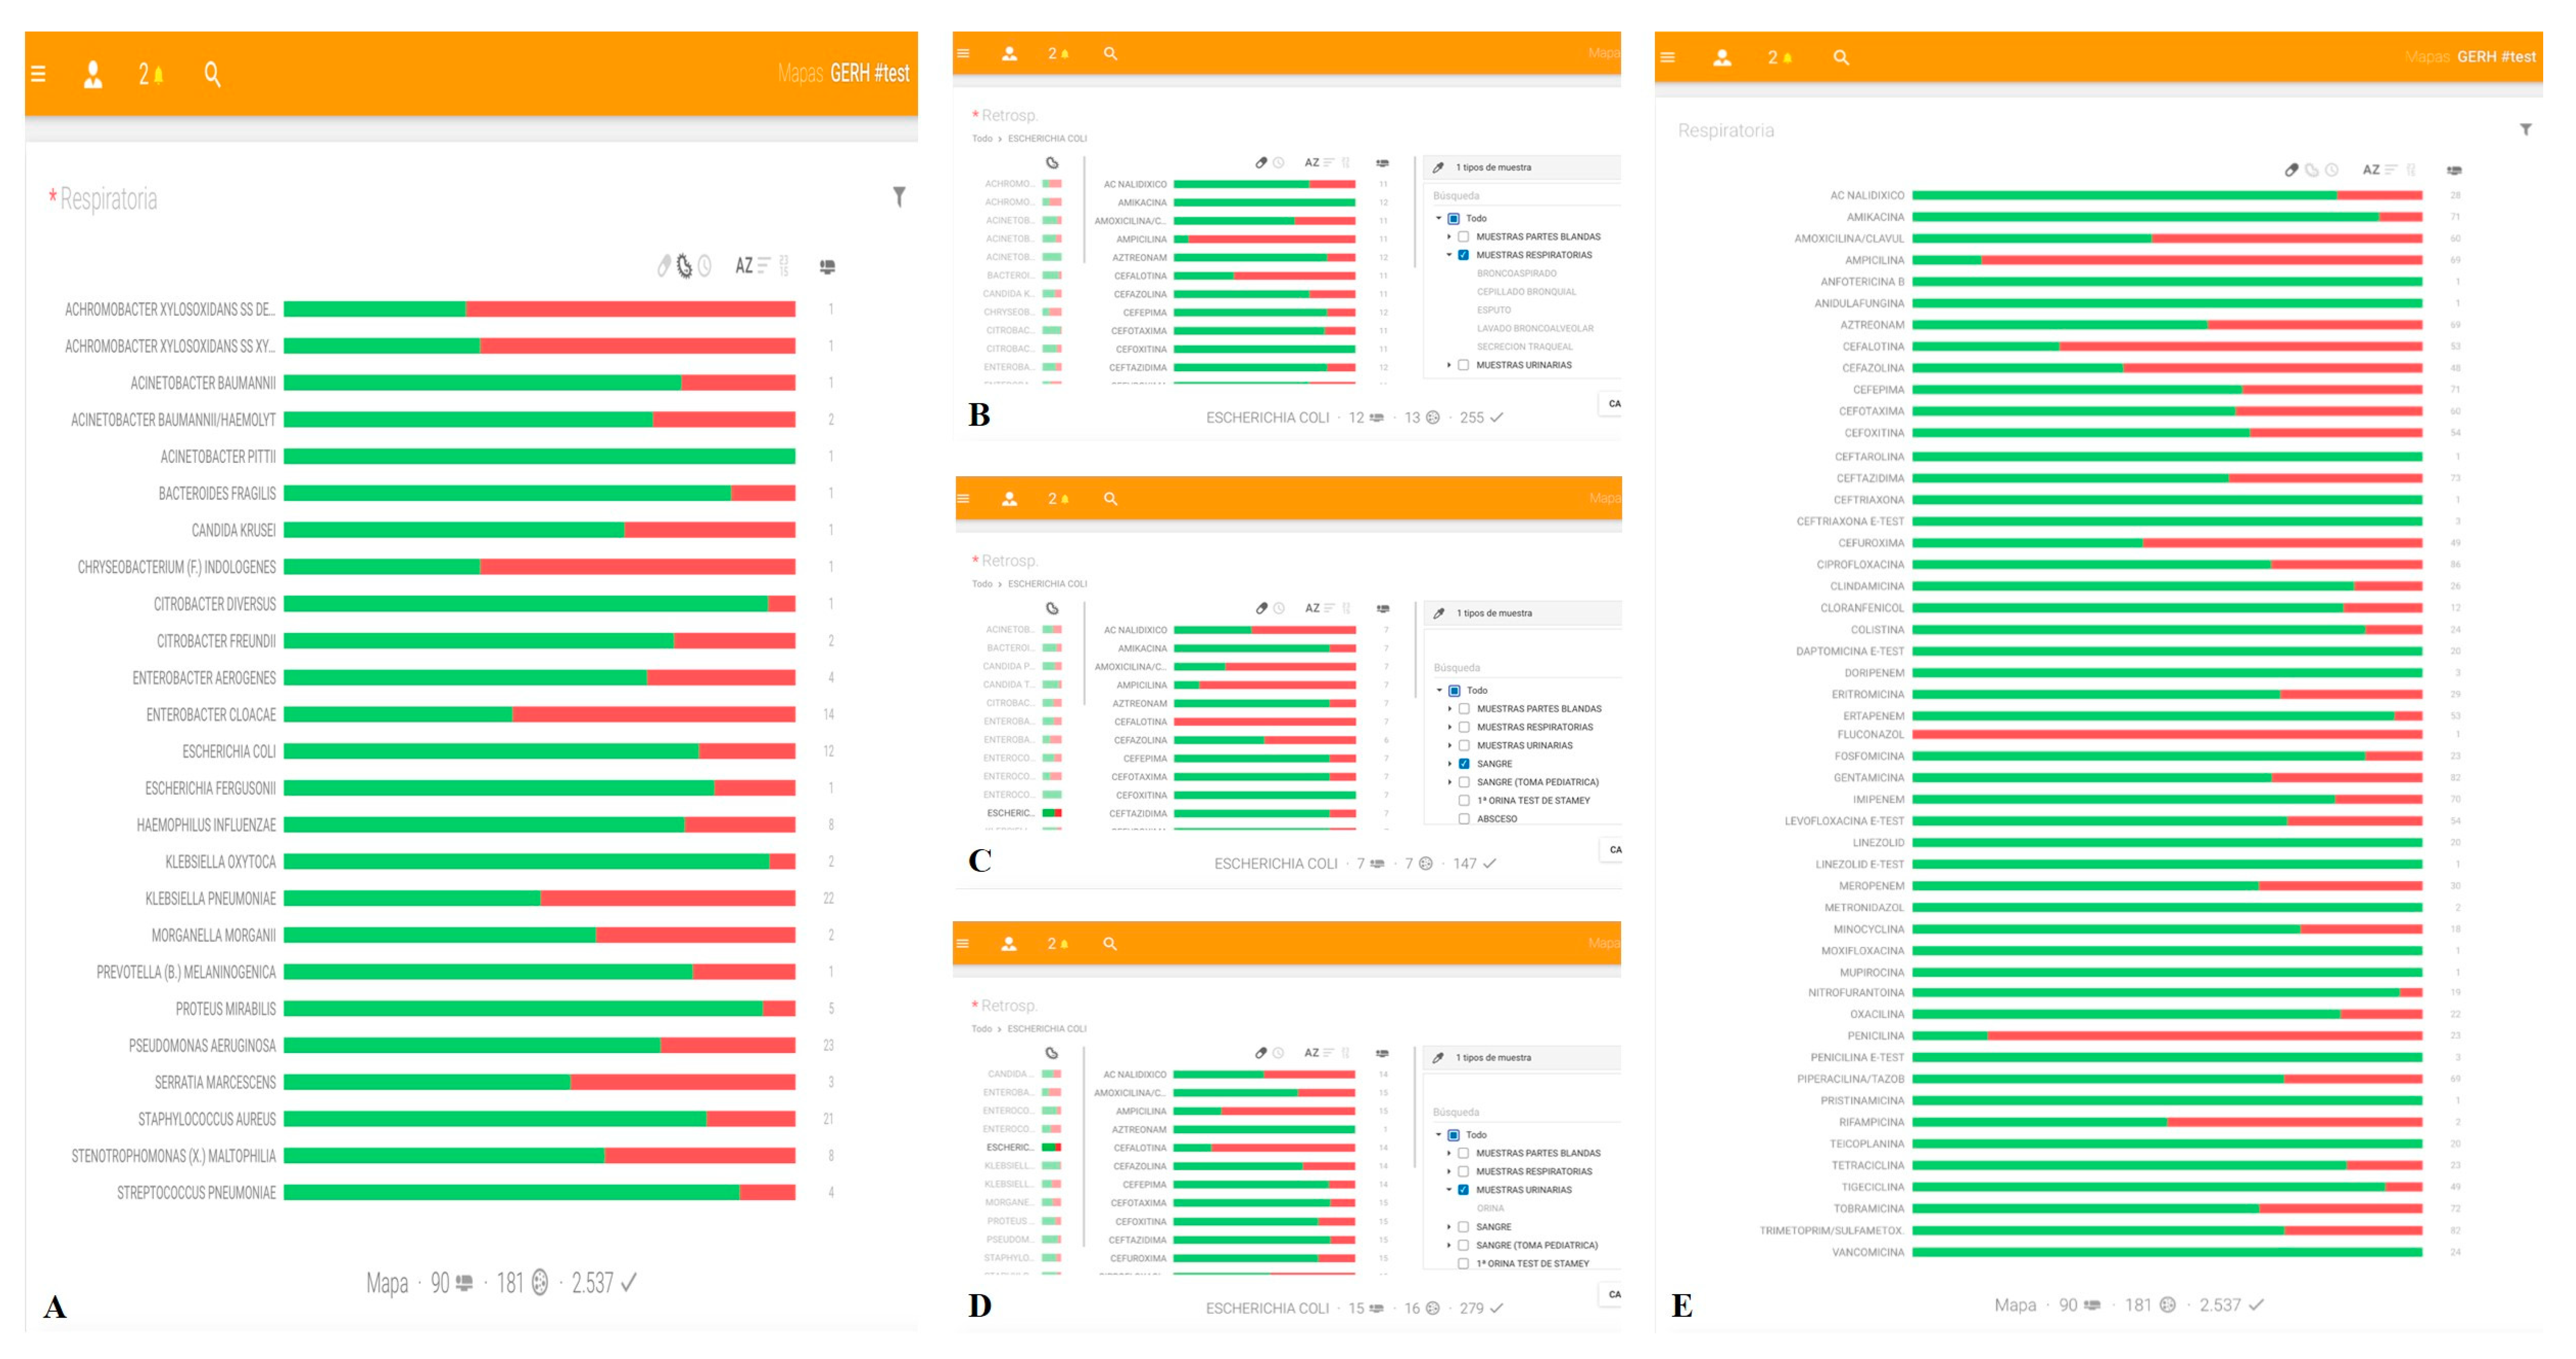Viewport: 2576px width, 1359px height.
Task: Sort alphabetically with AZ in panel A
Action: (744, 266)
